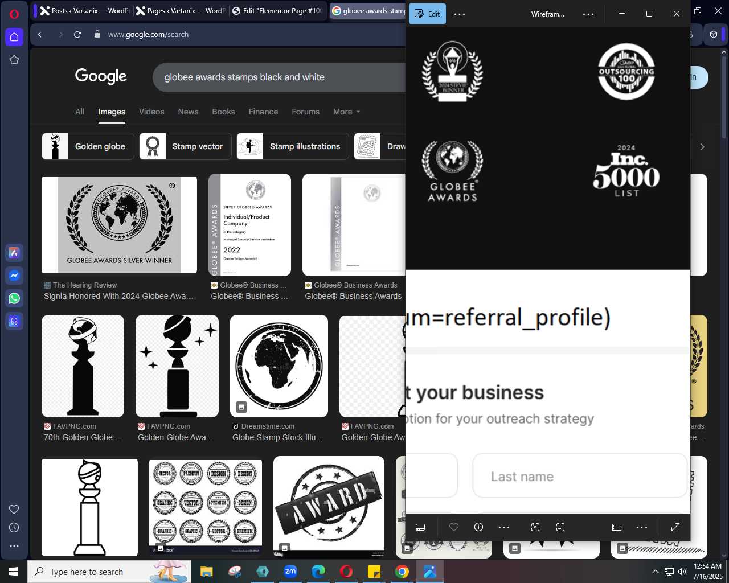
Task: Switch to Books results on Google
Action: (x=223, y=112)
